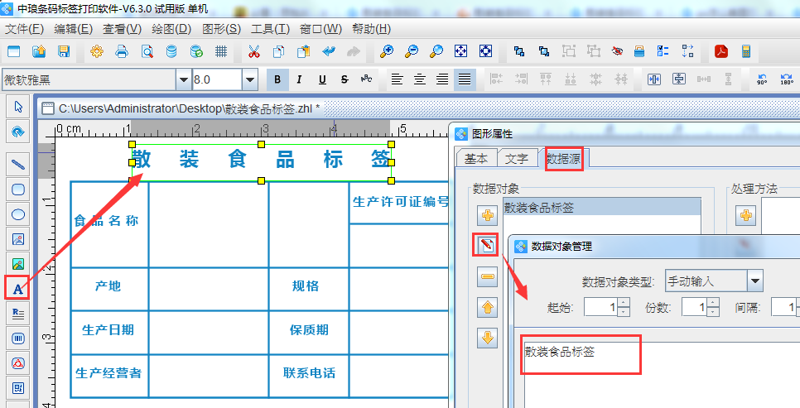Toggle Italic formatting
This screenshot has height=408, width=800.
tap(300, 79)
